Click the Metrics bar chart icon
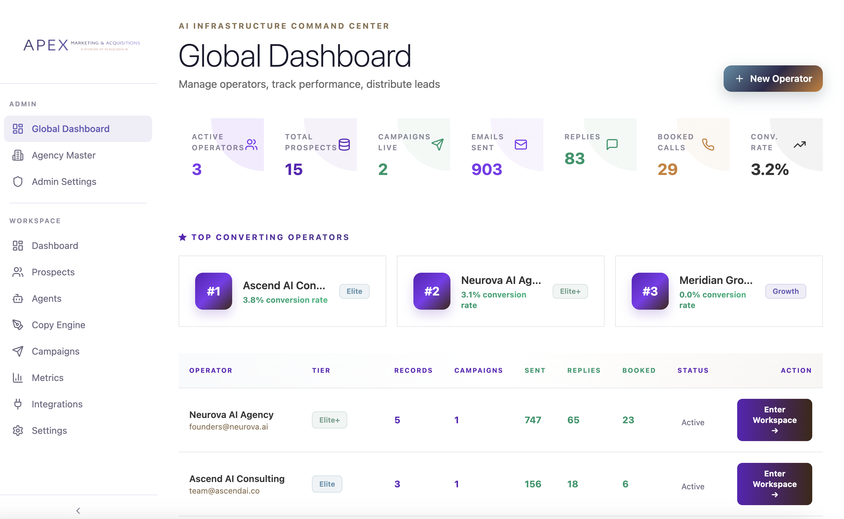 click(18, 378)
